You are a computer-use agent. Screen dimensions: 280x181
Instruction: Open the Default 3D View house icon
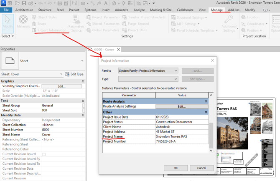tap(114, 3)
